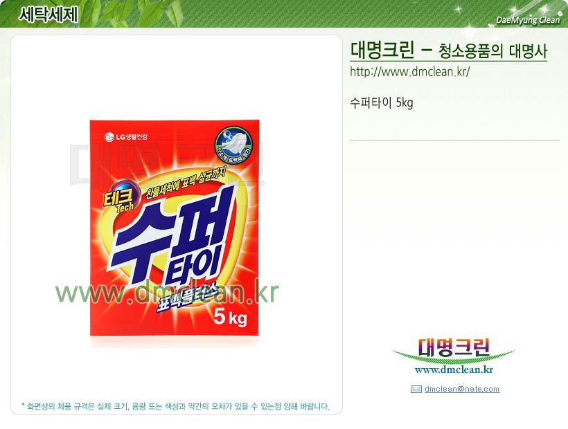The image size is (568, 429).
Task: Click the LG생활건강 logo on the box
Action: click(125, 137)
